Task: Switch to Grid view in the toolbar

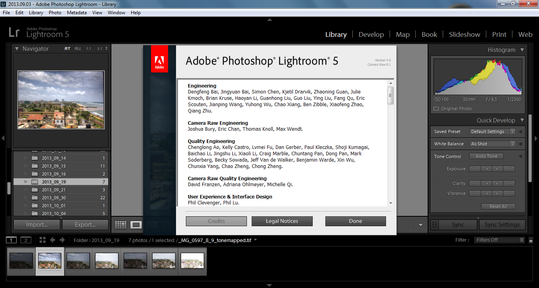Action: point(120,225)
